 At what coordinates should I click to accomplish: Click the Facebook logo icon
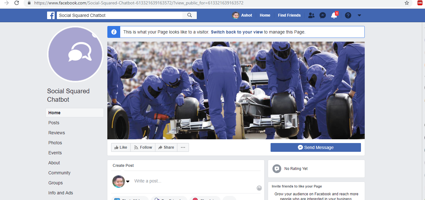pyautogui.click(x=51, y=15)
